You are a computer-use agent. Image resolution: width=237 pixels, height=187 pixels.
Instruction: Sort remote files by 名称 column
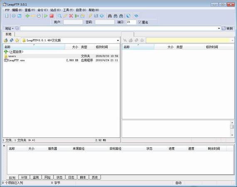tap(138, 47)
